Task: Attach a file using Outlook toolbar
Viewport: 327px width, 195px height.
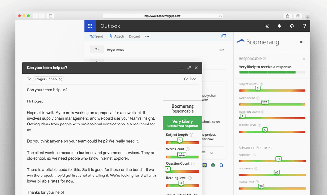Action: (x=117, y=36)
